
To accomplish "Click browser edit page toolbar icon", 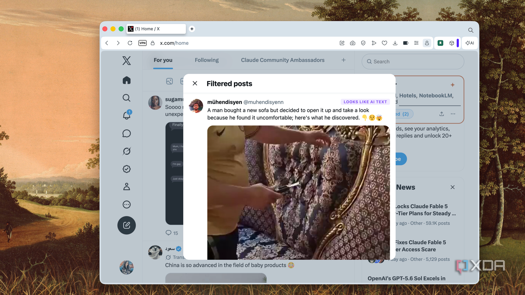I will tap(342, 43).
